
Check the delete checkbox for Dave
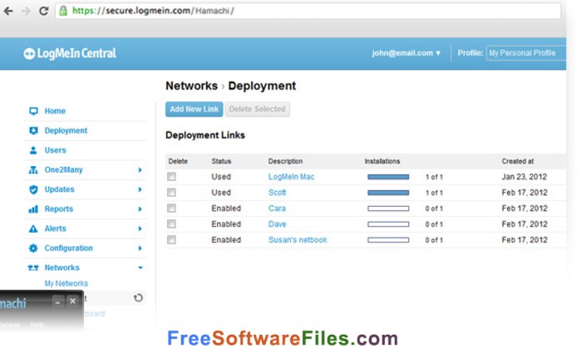(x=171, y=224)
